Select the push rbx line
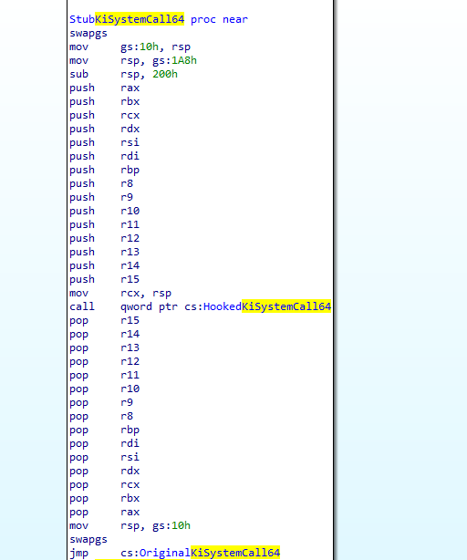467x560 pixels. pos(104,102)
